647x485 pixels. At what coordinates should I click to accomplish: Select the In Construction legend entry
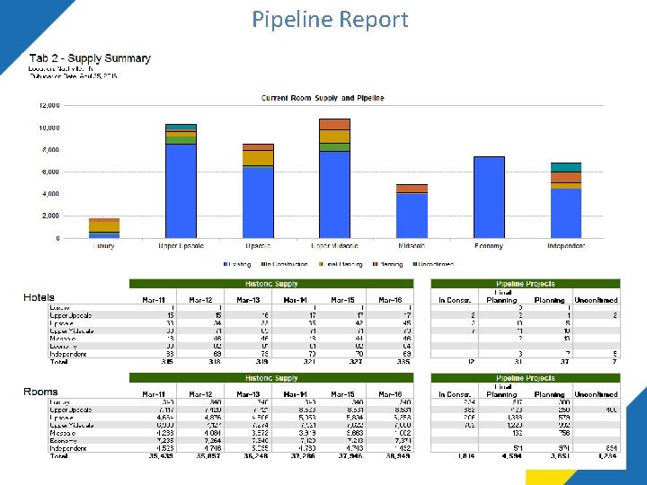pos(284,264)
